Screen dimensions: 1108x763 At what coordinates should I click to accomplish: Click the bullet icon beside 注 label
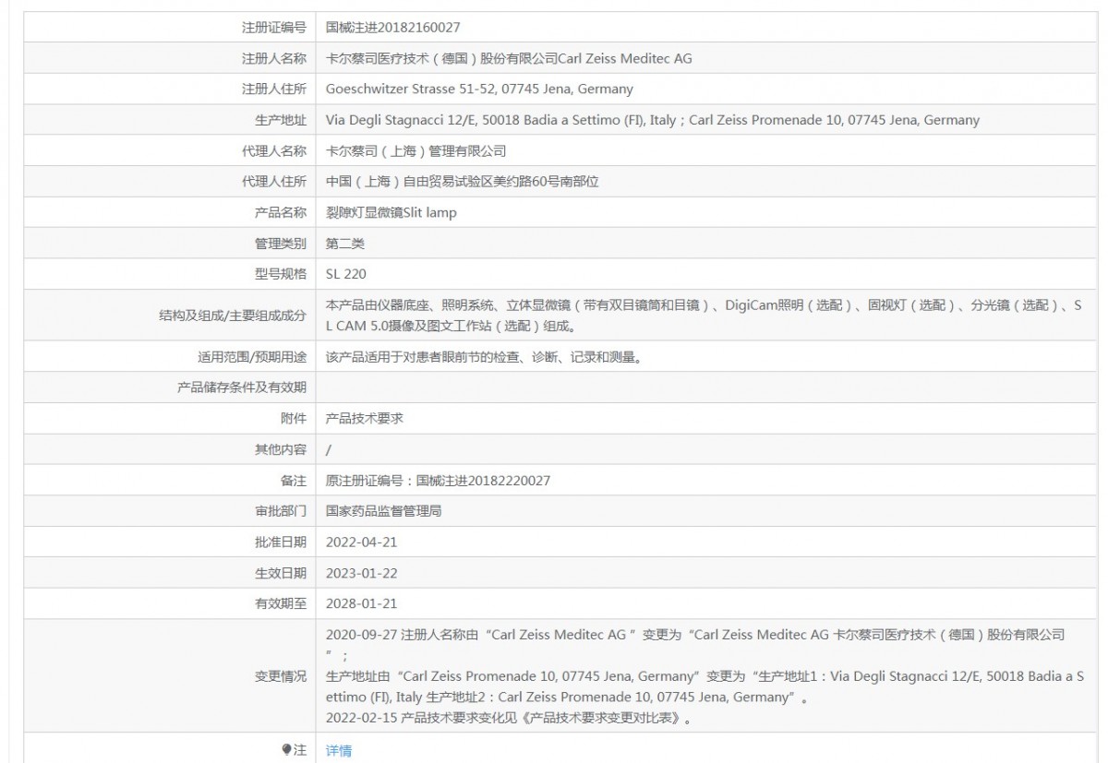(287, 749)
